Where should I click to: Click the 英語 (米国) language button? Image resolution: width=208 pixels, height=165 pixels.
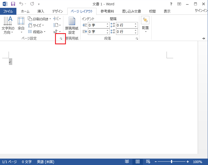pos(46,162)
